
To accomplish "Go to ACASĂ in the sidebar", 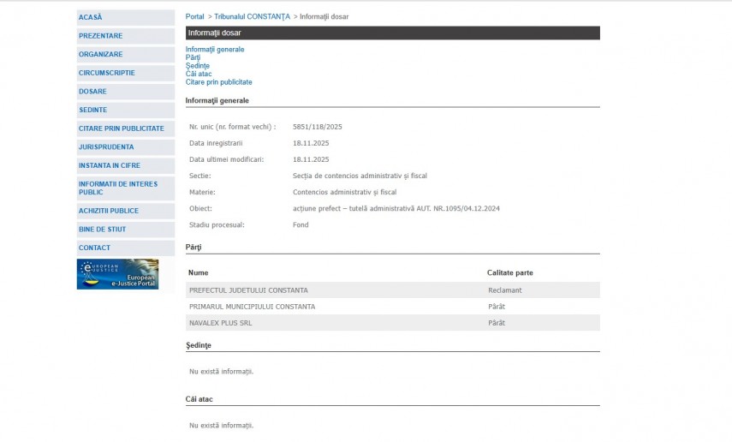I will tap(91, 17).
